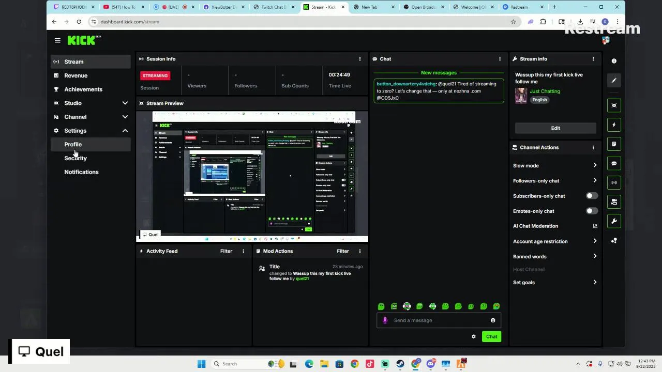Click the New messages banner in chat
Screen dimensions: 662x372
439,73
